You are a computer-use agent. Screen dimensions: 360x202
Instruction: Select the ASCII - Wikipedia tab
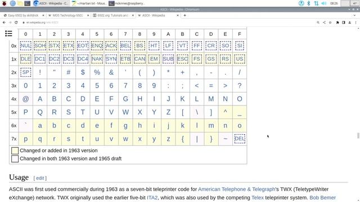tap(154, 15)
